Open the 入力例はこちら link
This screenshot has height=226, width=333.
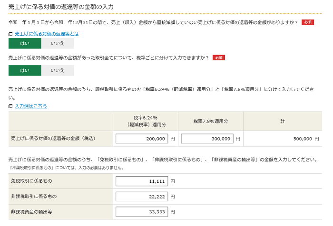(31, 106)
